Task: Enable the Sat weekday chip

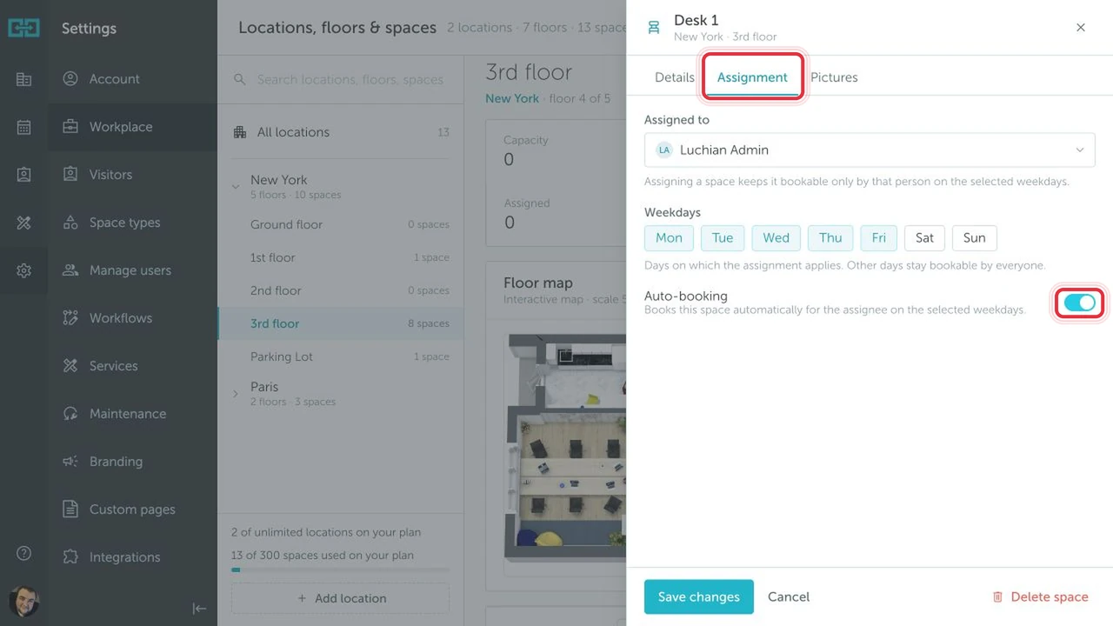Action: tap(924, 238)
